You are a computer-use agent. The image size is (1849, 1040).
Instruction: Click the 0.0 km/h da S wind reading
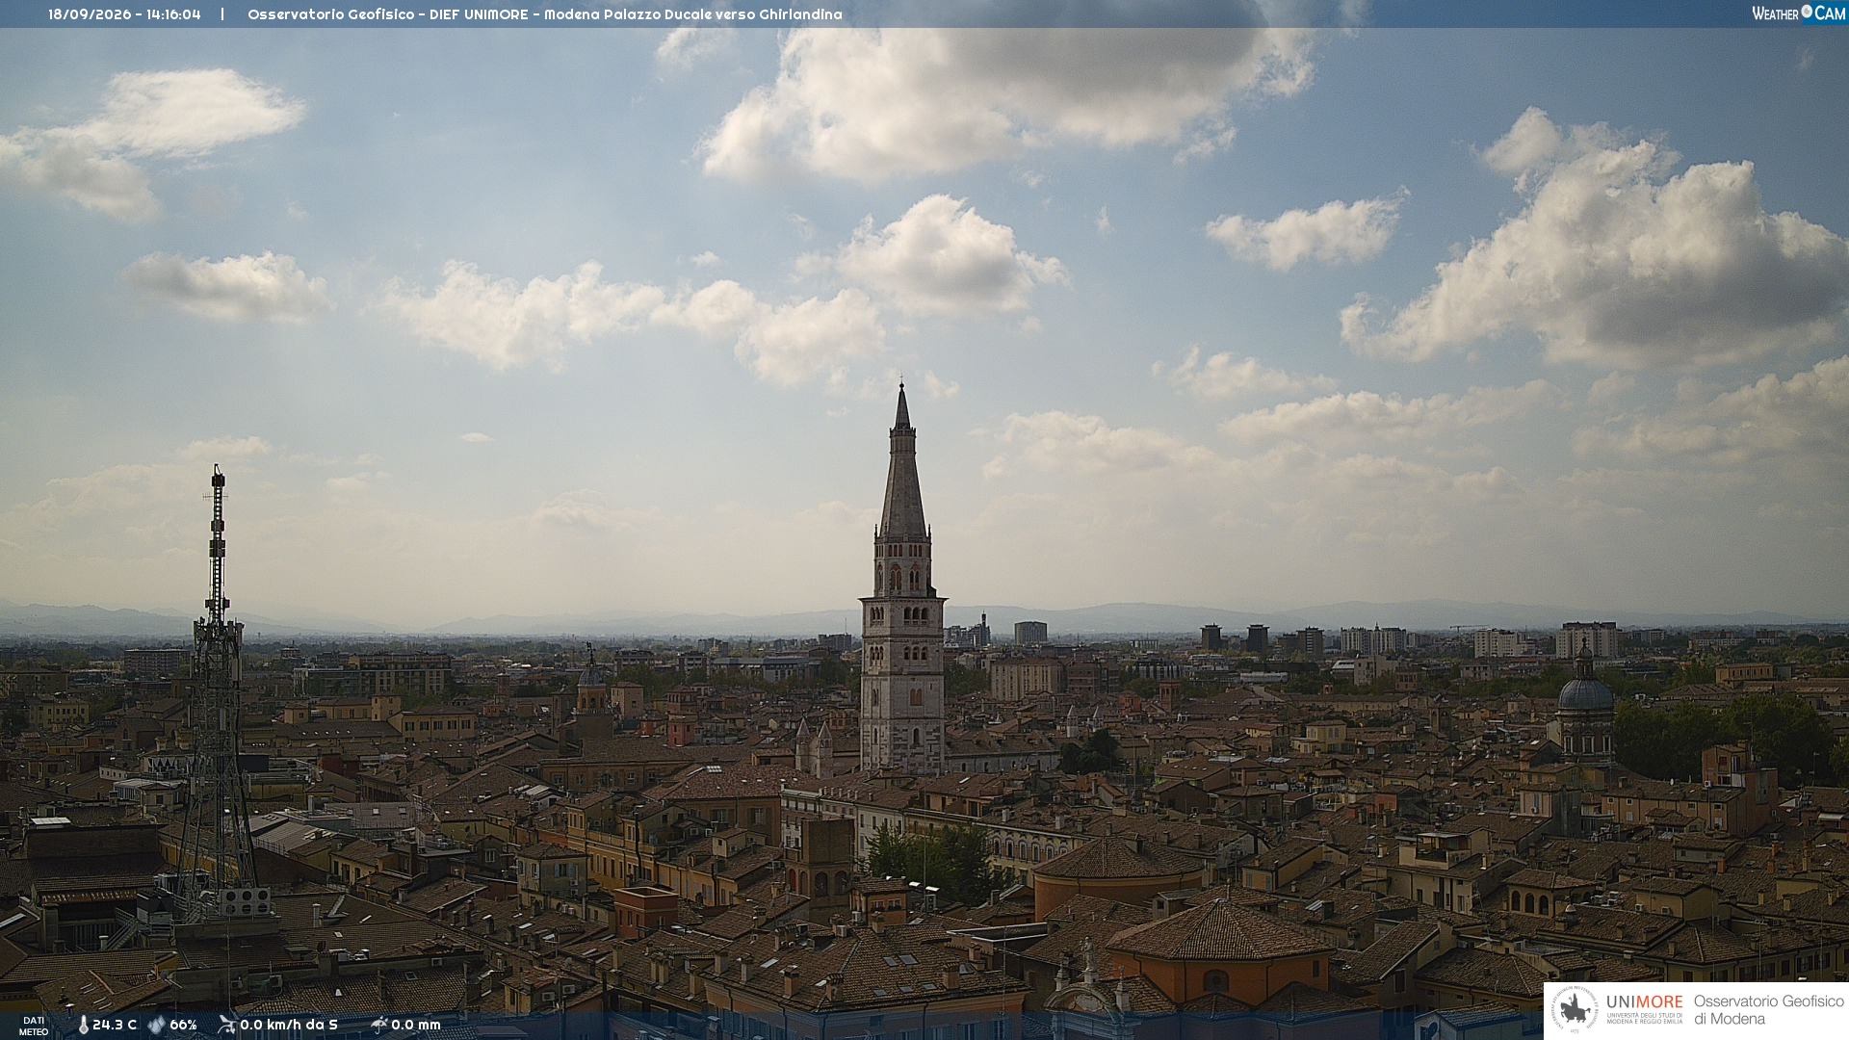click(x=289, y=1025)
